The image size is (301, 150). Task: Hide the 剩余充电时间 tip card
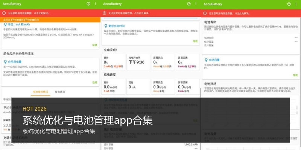[195, 41]
